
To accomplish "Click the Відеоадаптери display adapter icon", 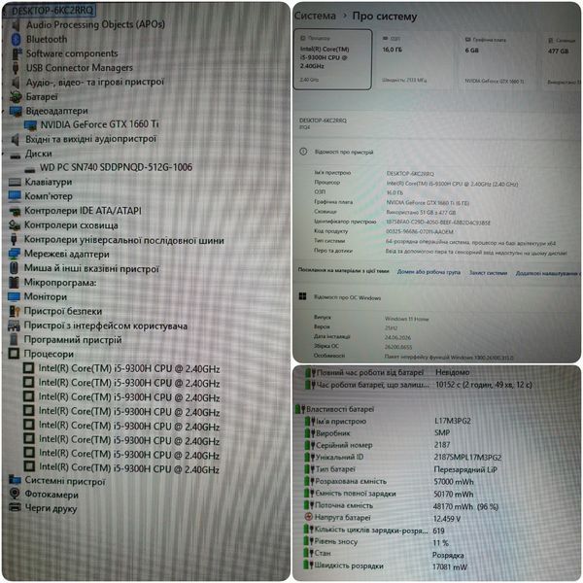I will pyautogui.click(x=16, y=111).
